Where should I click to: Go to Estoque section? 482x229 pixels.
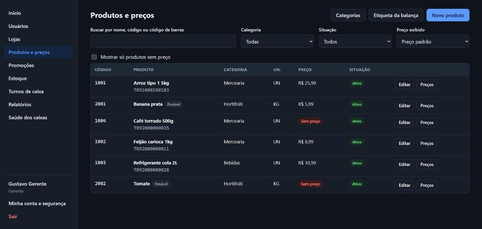[39, 78]
